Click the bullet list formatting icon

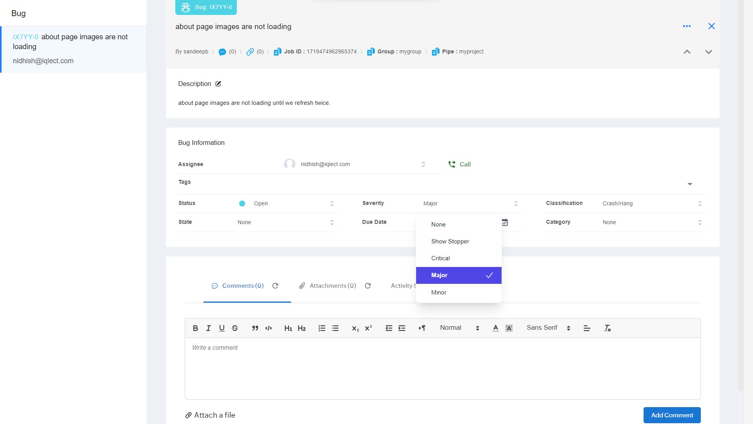(335, 327)
